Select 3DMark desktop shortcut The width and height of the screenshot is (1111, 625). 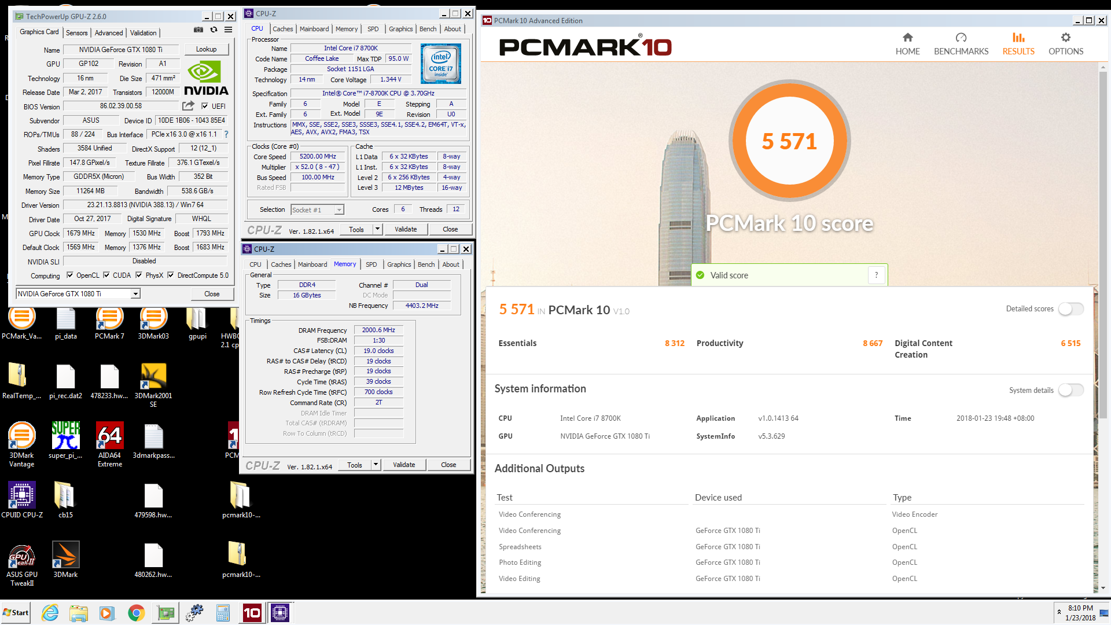65,560
